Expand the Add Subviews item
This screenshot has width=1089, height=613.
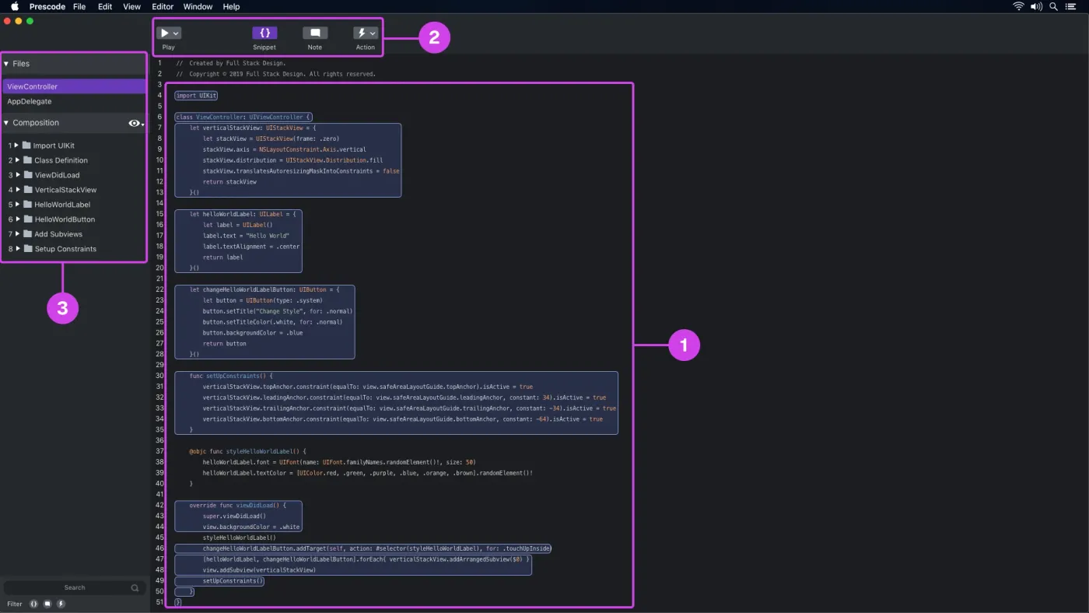coord(17,234)
